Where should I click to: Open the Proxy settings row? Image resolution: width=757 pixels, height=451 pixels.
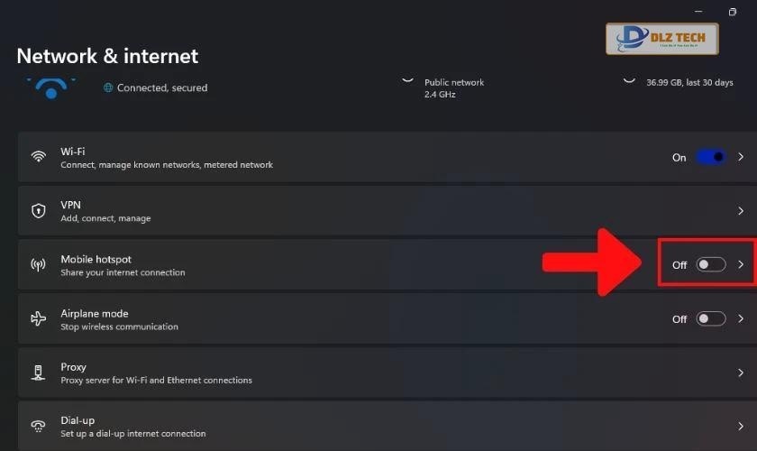pyautogui.click(x=378, y=373)
